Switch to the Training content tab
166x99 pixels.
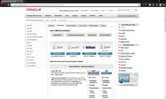pyautogui.click(x=103, y=25)
